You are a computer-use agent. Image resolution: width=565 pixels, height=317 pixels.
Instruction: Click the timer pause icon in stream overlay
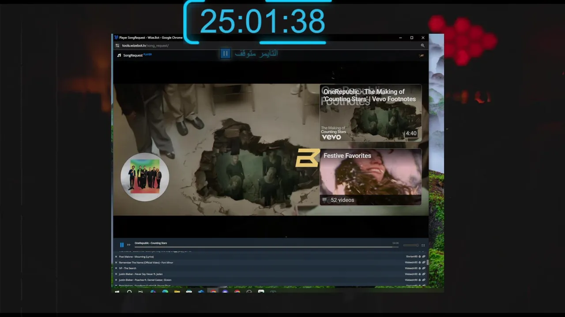[x=225, y=54]
